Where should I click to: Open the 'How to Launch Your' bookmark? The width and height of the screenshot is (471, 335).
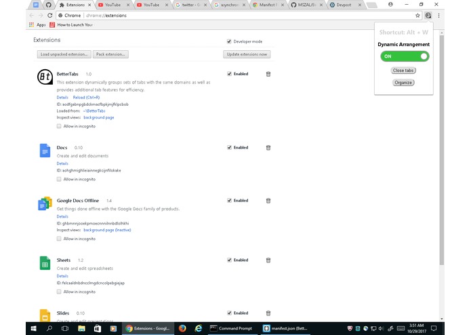pyautogui.click(x=71, y=24)
